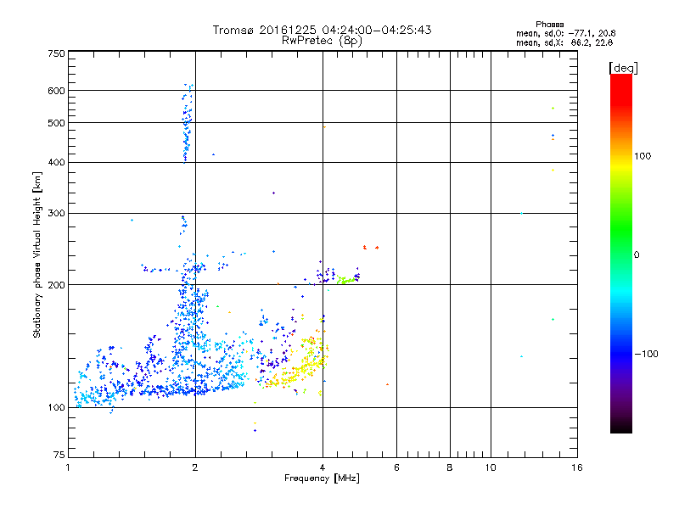Screen dimensions: 679x509
Task: Click the y-axis tick label "600"
Action: pyautogui.click(x=56, y=91)
